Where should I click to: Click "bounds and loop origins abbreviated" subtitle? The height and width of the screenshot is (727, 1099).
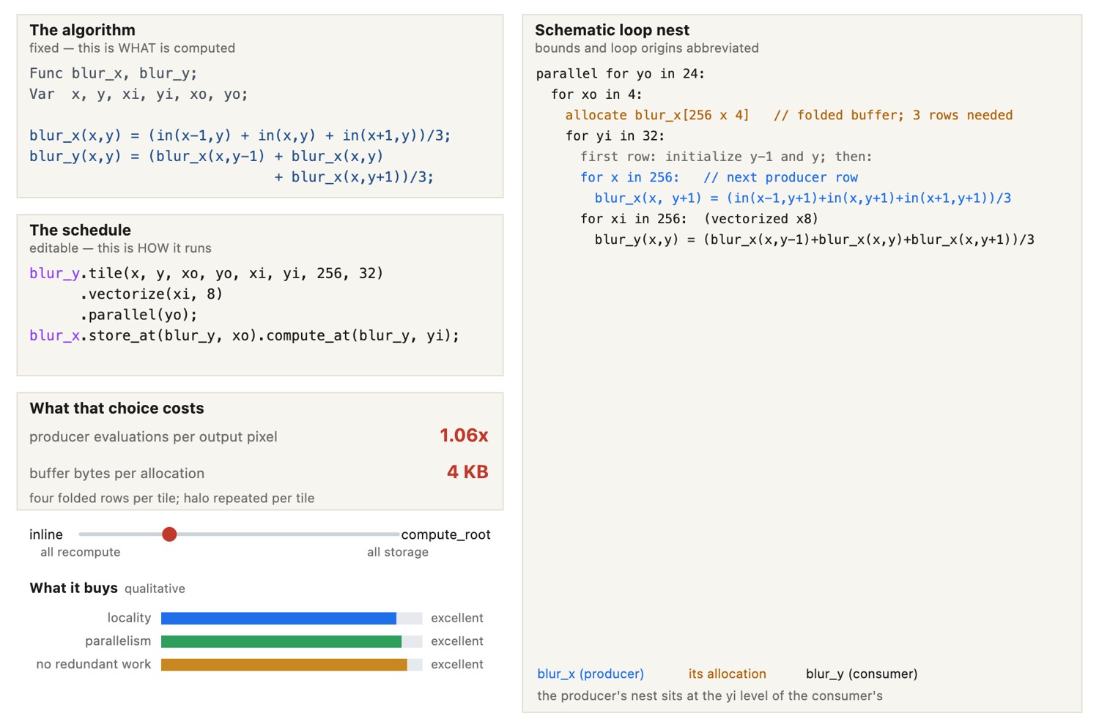point(647,48)
